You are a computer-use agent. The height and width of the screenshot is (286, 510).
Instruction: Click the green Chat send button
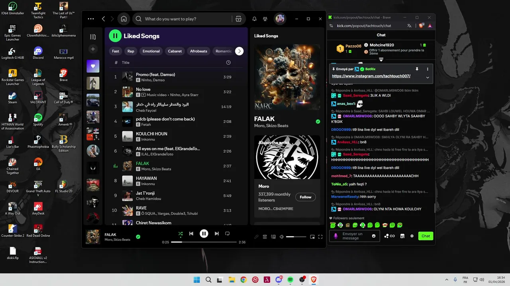pos(426,236)
